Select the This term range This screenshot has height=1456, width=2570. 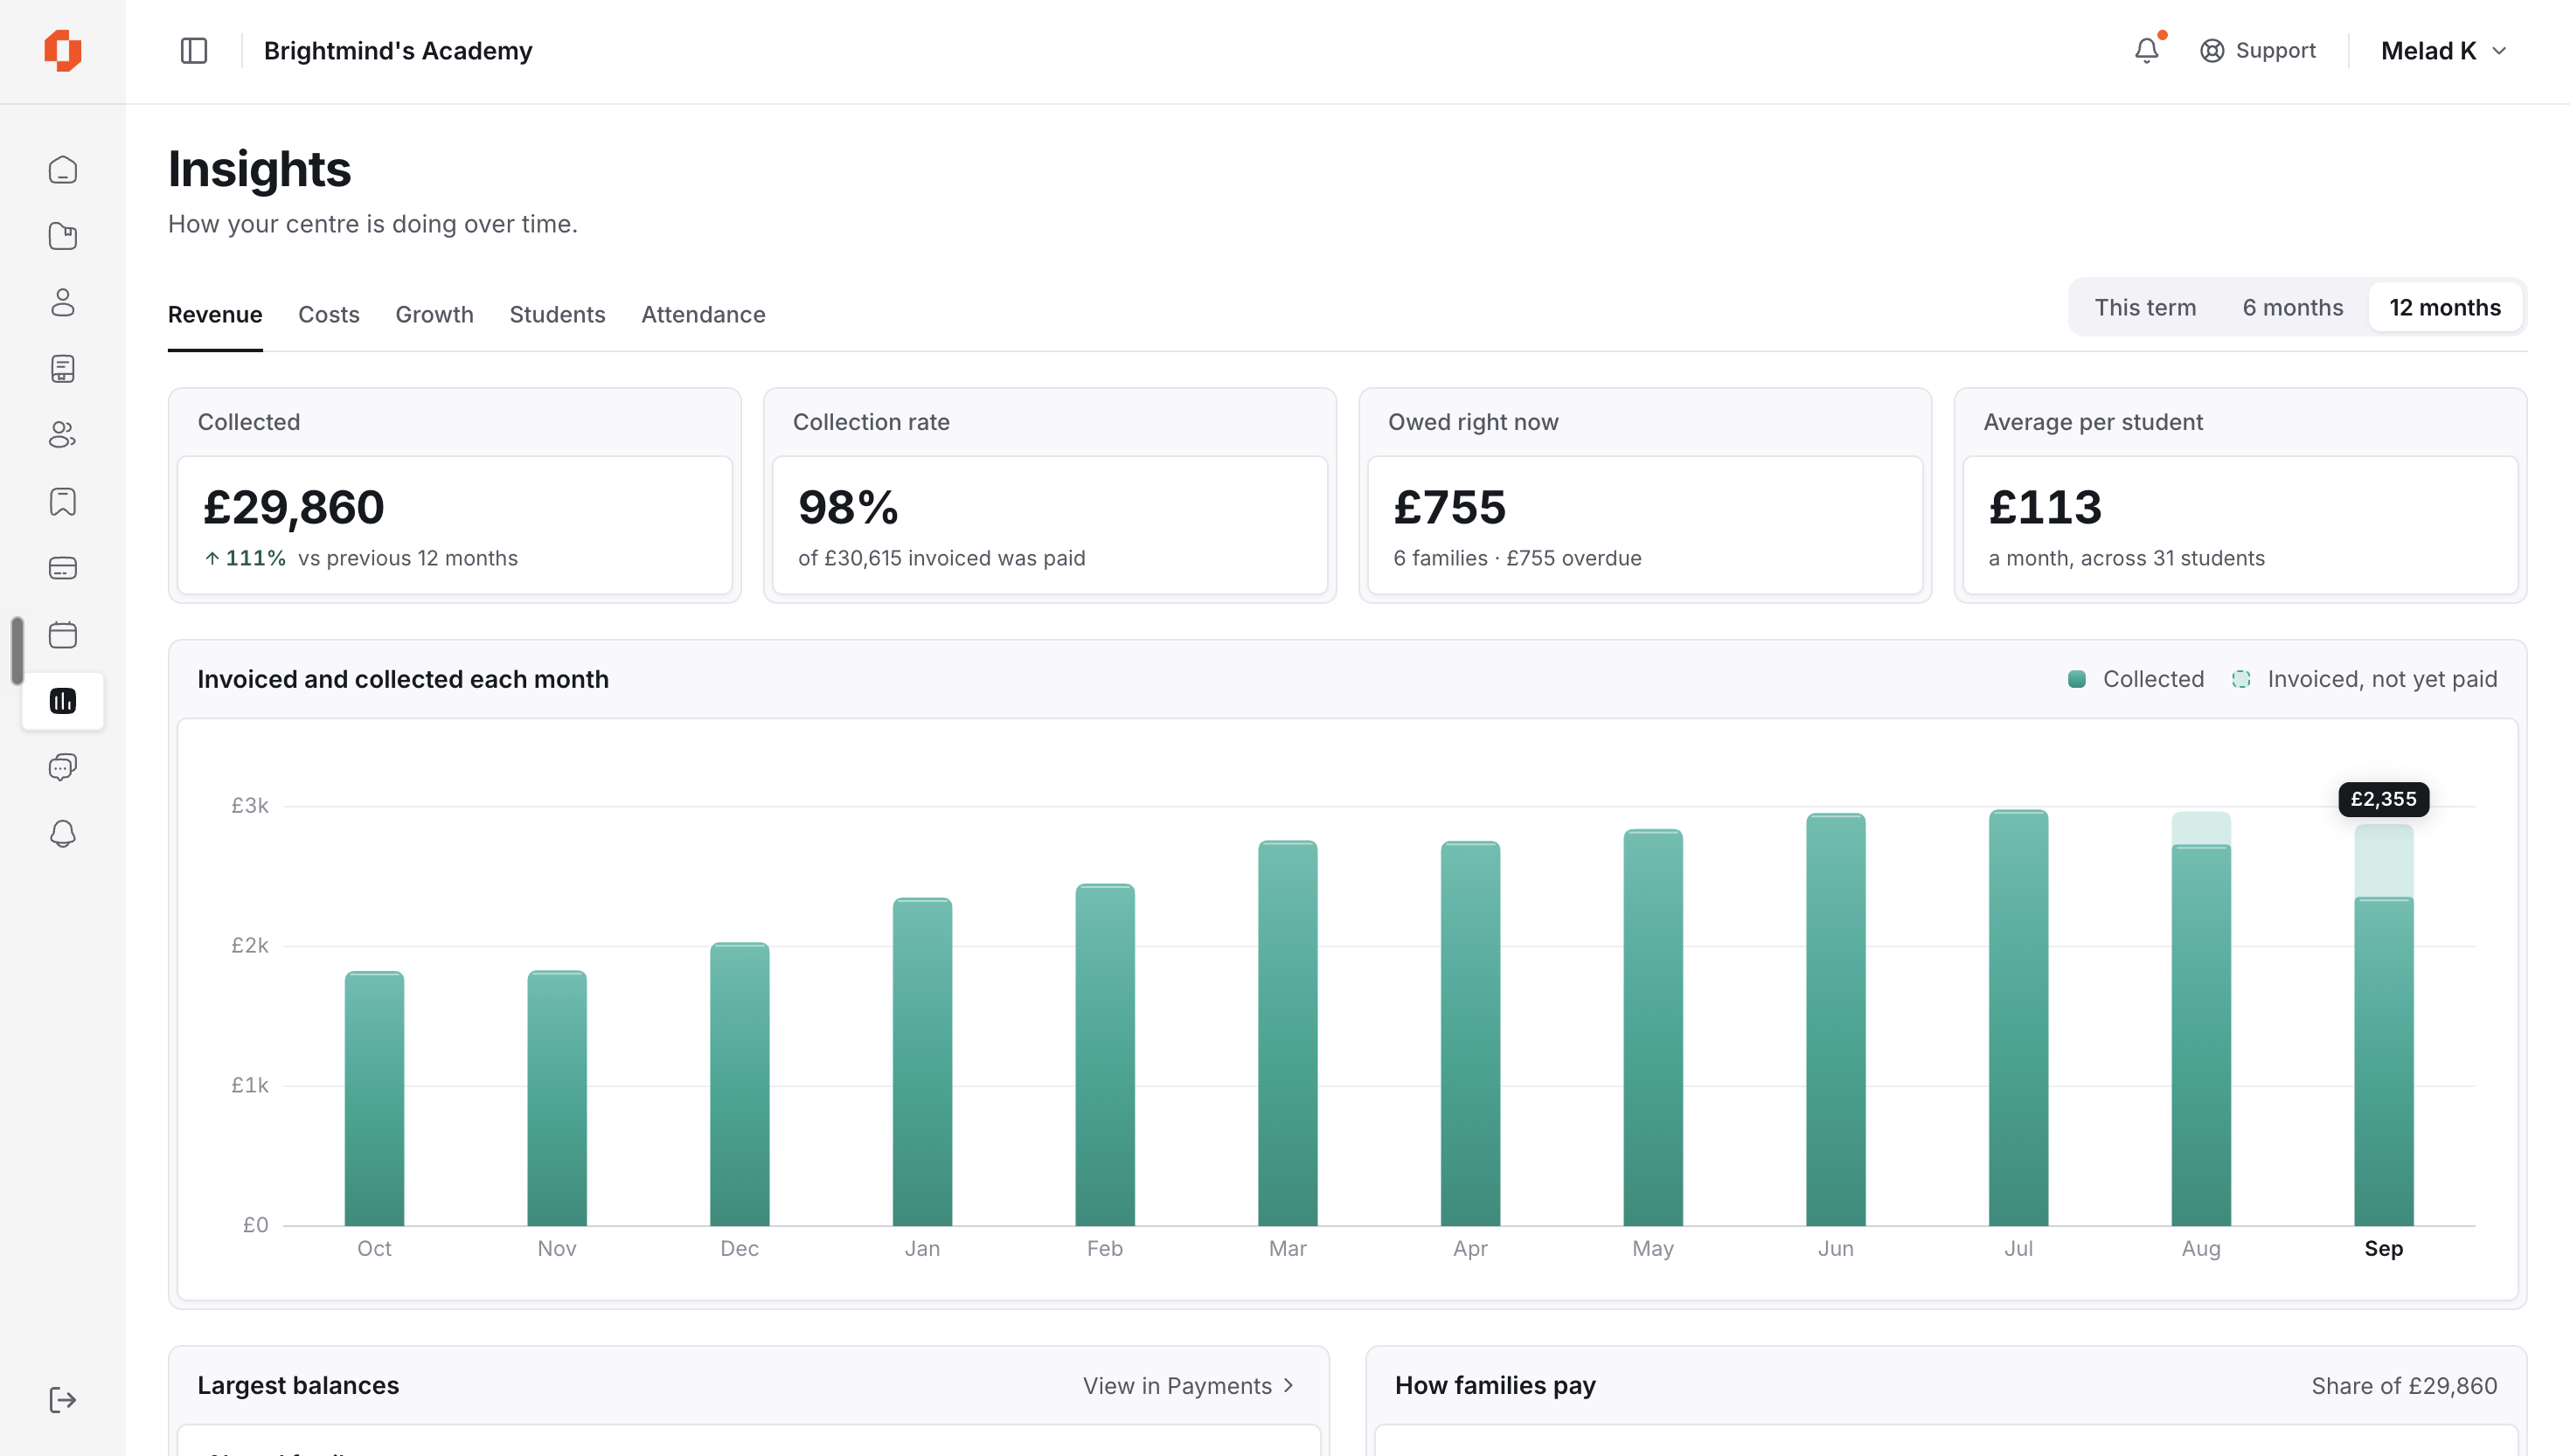pos(2145,307)
